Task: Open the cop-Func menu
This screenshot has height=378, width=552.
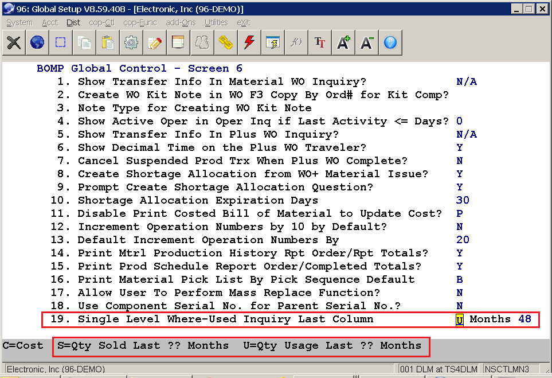Action: coord(140,22)
